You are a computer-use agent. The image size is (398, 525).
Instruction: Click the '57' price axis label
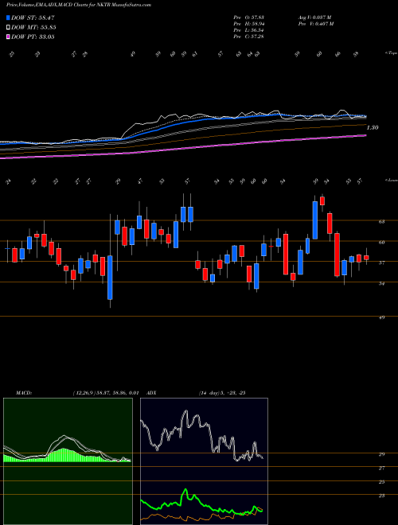coord(381,262)
